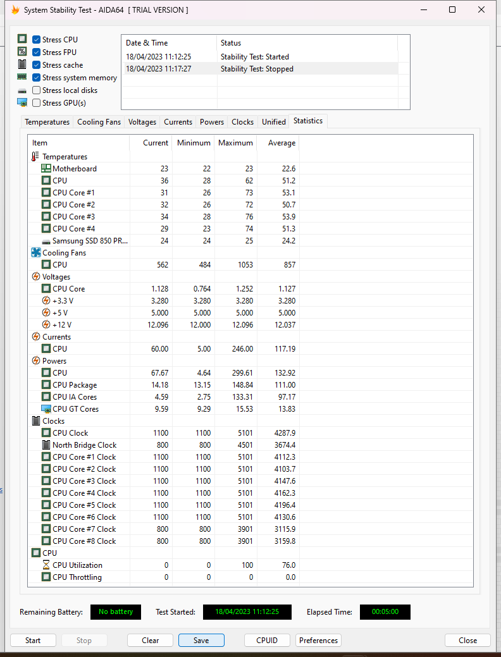This screenshot has width=501, height=657.
Task: Select the Stability Test: Started log row
Action: (259, 56)
